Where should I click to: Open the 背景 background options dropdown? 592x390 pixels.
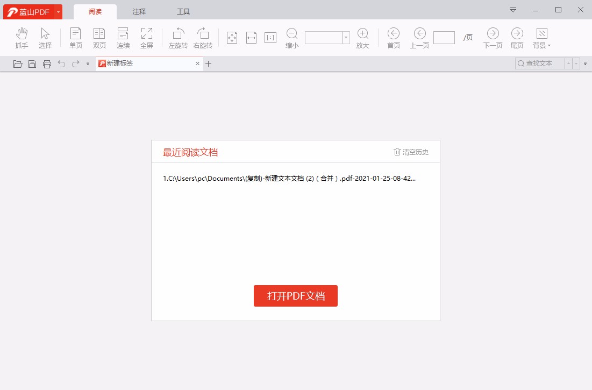point(541,37)
